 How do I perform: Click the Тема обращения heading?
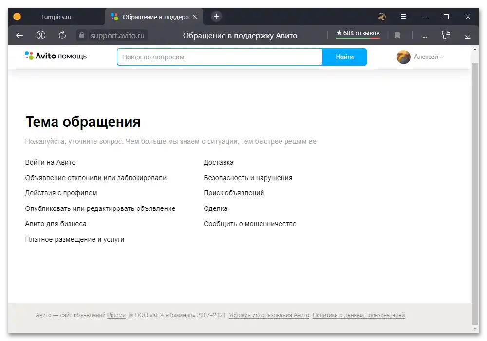point(83,122)
